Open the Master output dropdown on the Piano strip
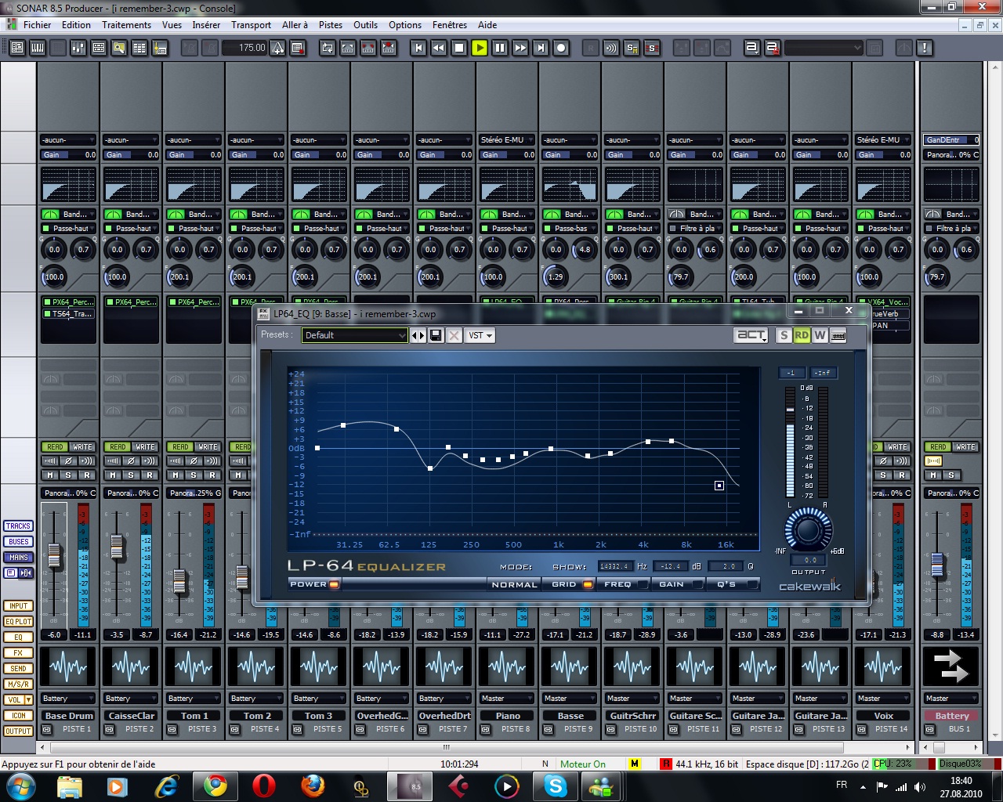This screenshot has height=802, width=1003. tap(507, 699)
